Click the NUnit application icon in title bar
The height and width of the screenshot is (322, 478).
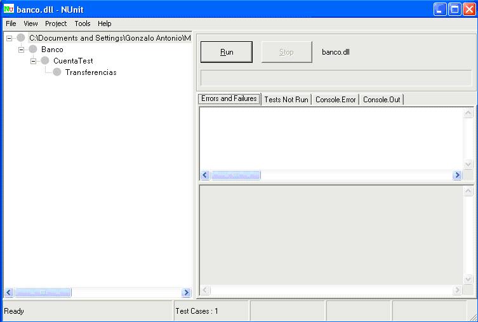[8, 9]
